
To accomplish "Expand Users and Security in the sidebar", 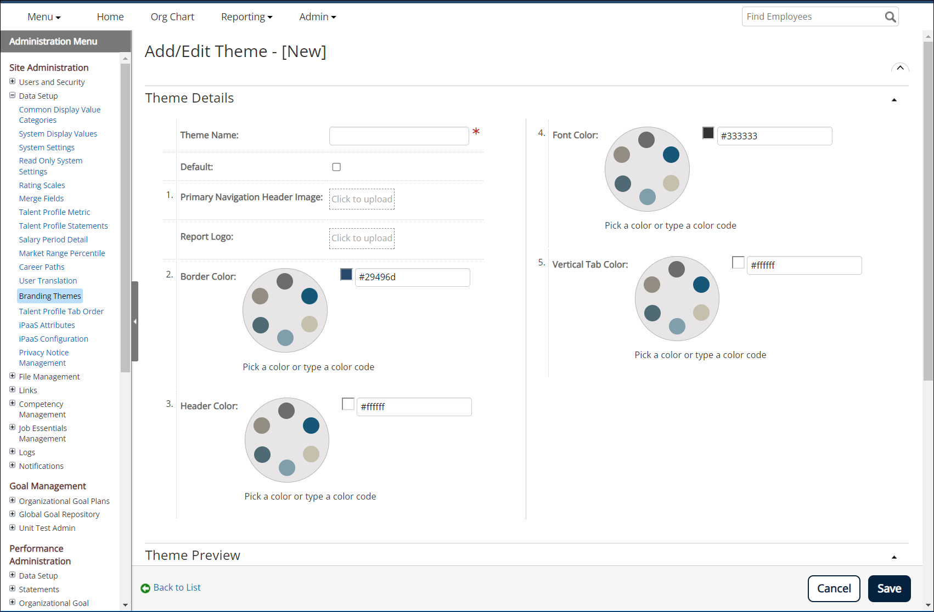I will point(12,81).
